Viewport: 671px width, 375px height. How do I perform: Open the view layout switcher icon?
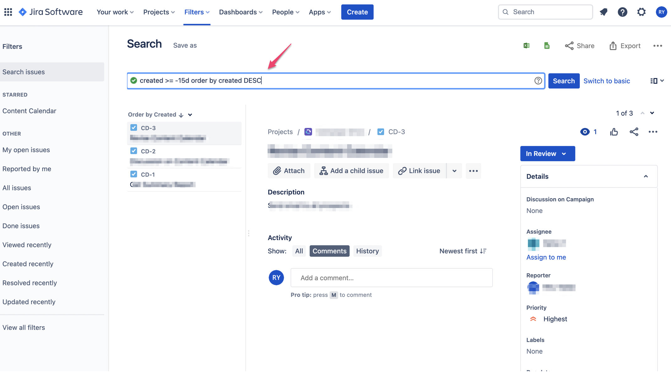[x=657, y=81]
